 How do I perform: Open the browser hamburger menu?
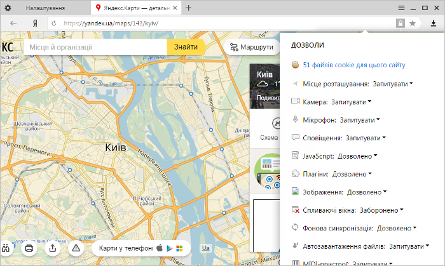(401, 8)
